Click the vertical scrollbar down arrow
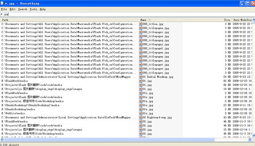 click(x=253, y=135)
